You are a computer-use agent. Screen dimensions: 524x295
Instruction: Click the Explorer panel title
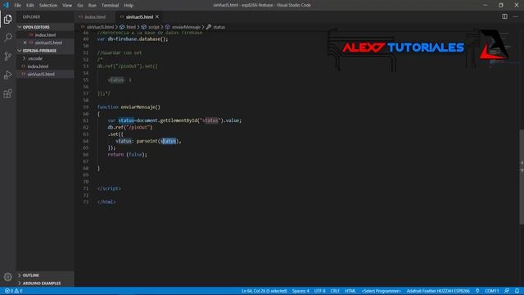tap(31, 16)
